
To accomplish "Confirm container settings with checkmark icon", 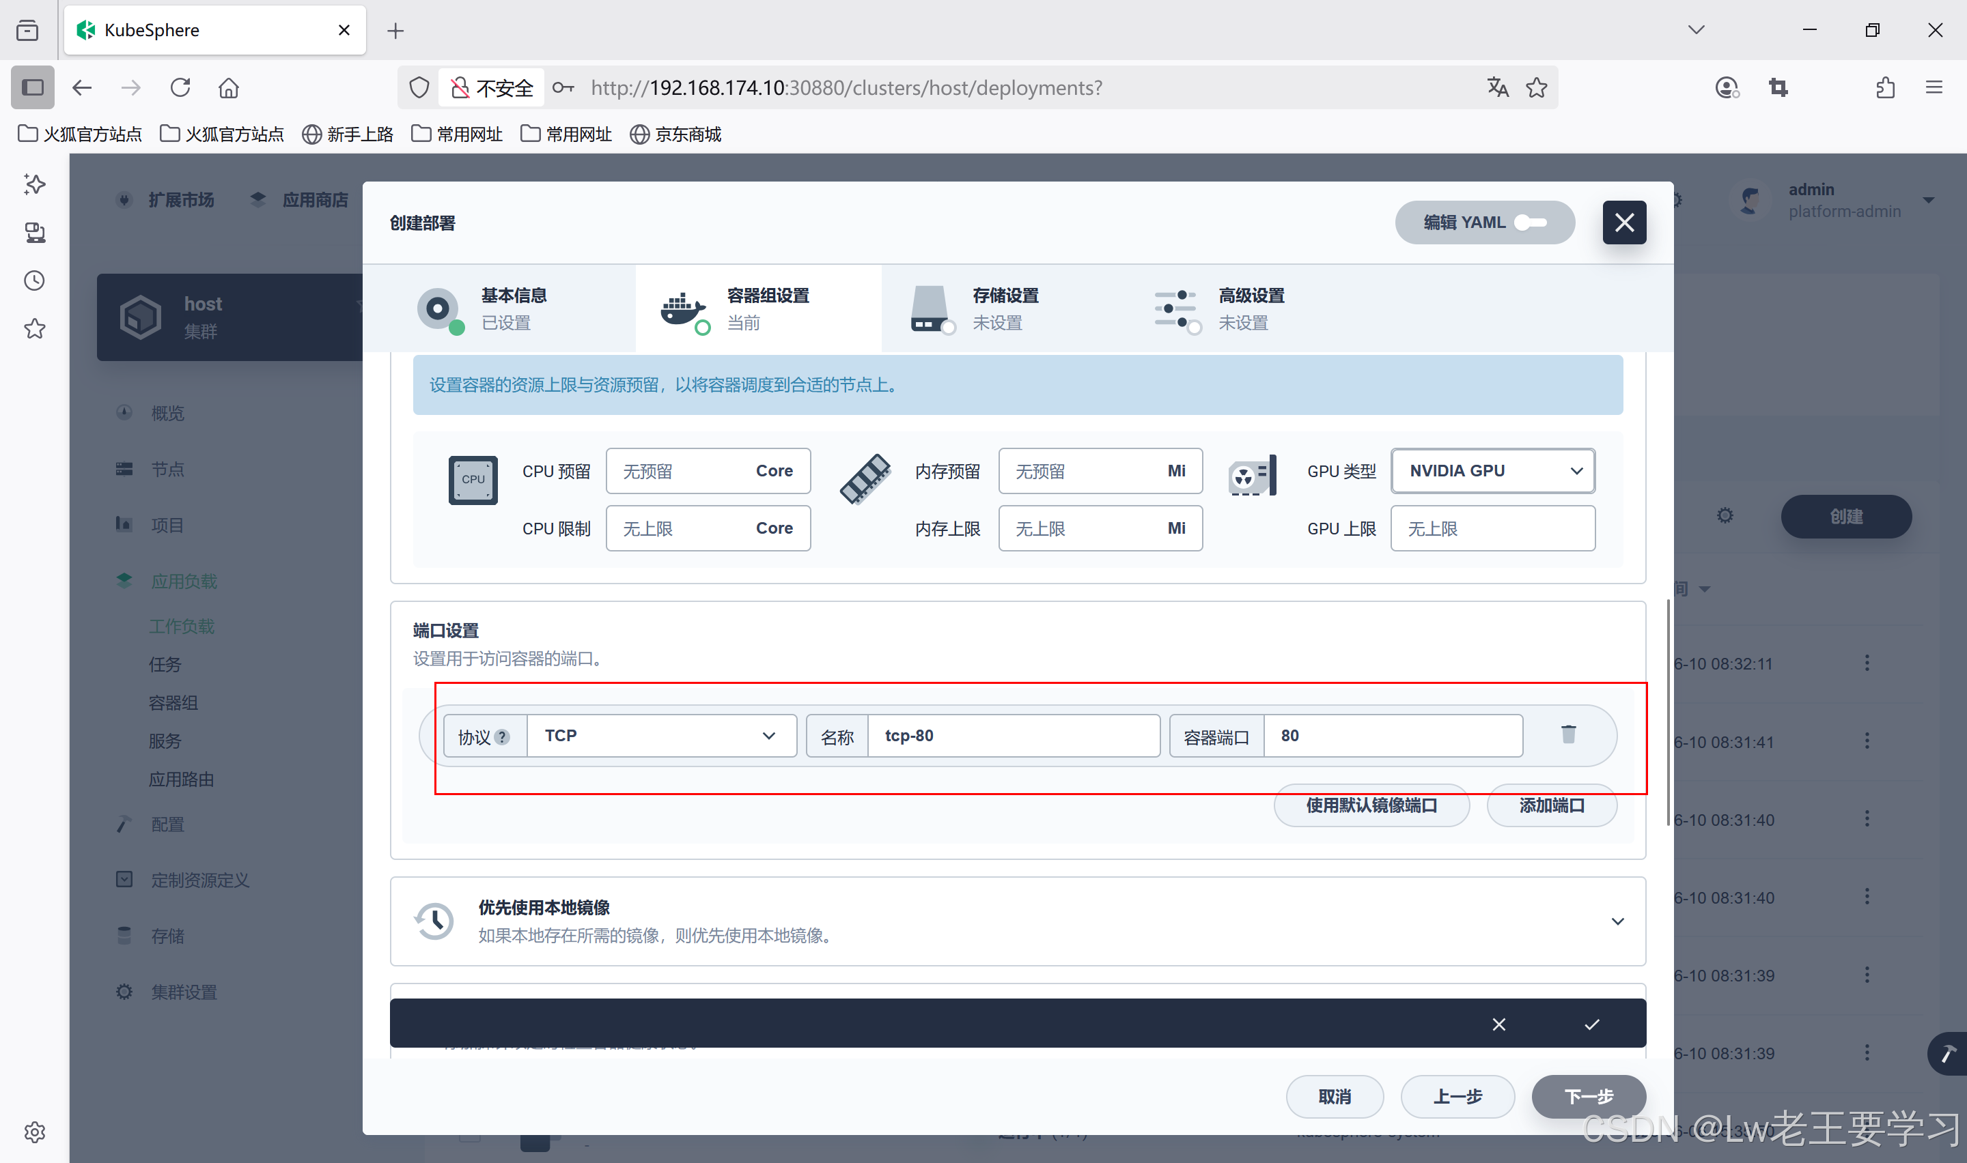I will pos(1591,1024).
